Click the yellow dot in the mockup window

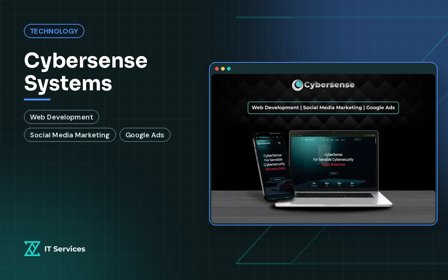[x=223, y=69]
